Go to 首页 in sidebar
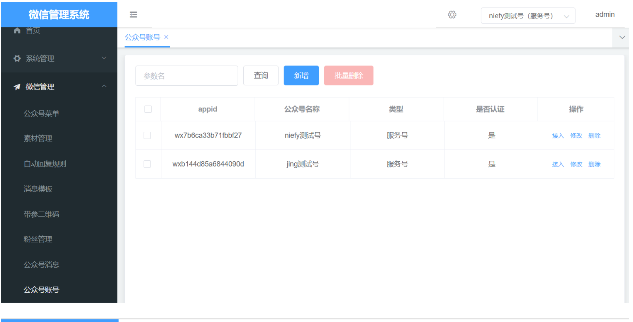 pos(33,31)
